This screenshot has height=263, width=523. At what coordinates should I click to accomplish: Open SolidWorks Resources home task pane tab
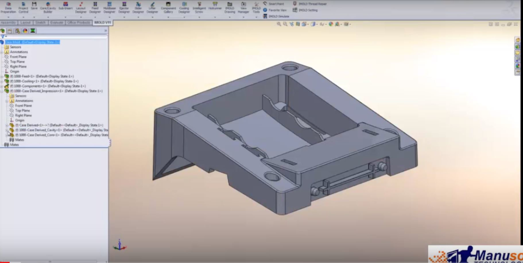(518, 40)
